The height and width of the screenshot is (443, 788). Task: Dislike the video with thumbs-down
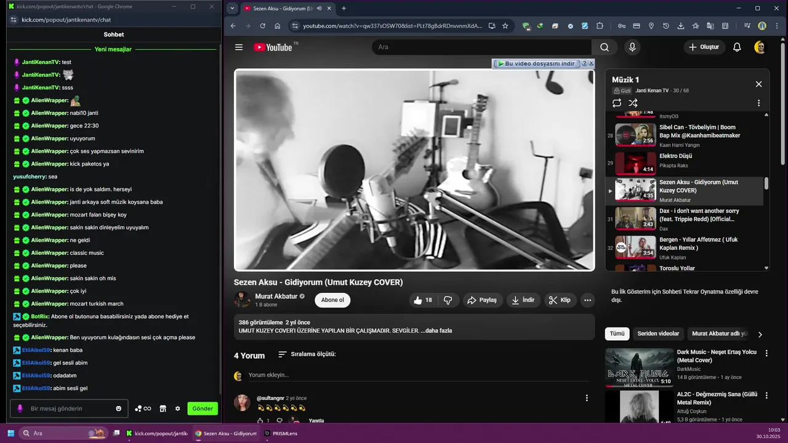point(448,300)
